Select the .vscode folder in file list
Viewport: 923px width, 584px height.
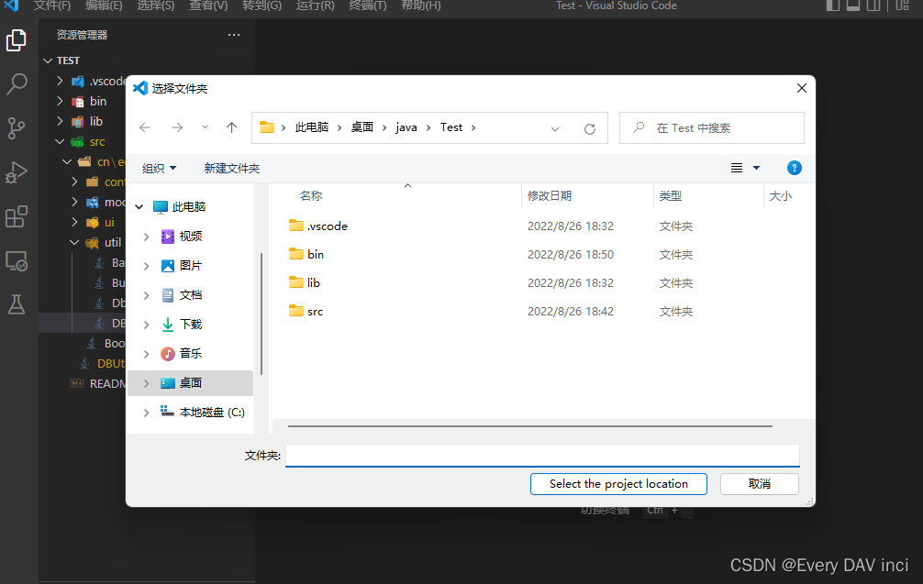[x=318, y=226]
